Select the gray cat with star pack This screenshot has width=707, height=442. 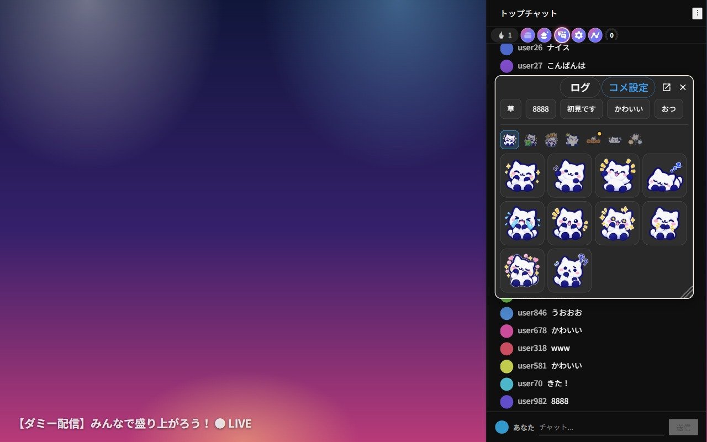click(572, 140)
